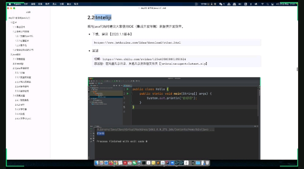
Task: Open WeChat from the Dock
Action: point(135,163)
